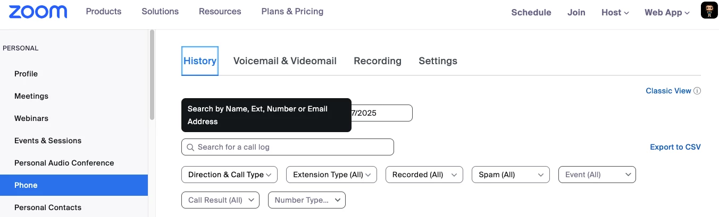
Task: Click the sidebar vertical scrollbar
Action: tap(152, 74)
